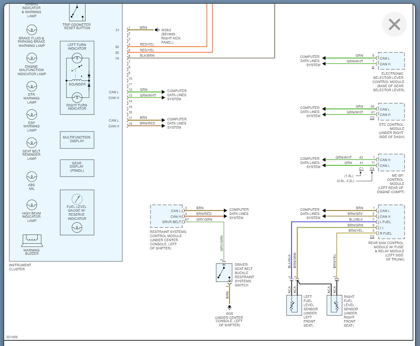This screenshot has height=346, width=420.
Task: Click Computer Data Lines System beside Rear SAM module
Action: coord(310,214)
